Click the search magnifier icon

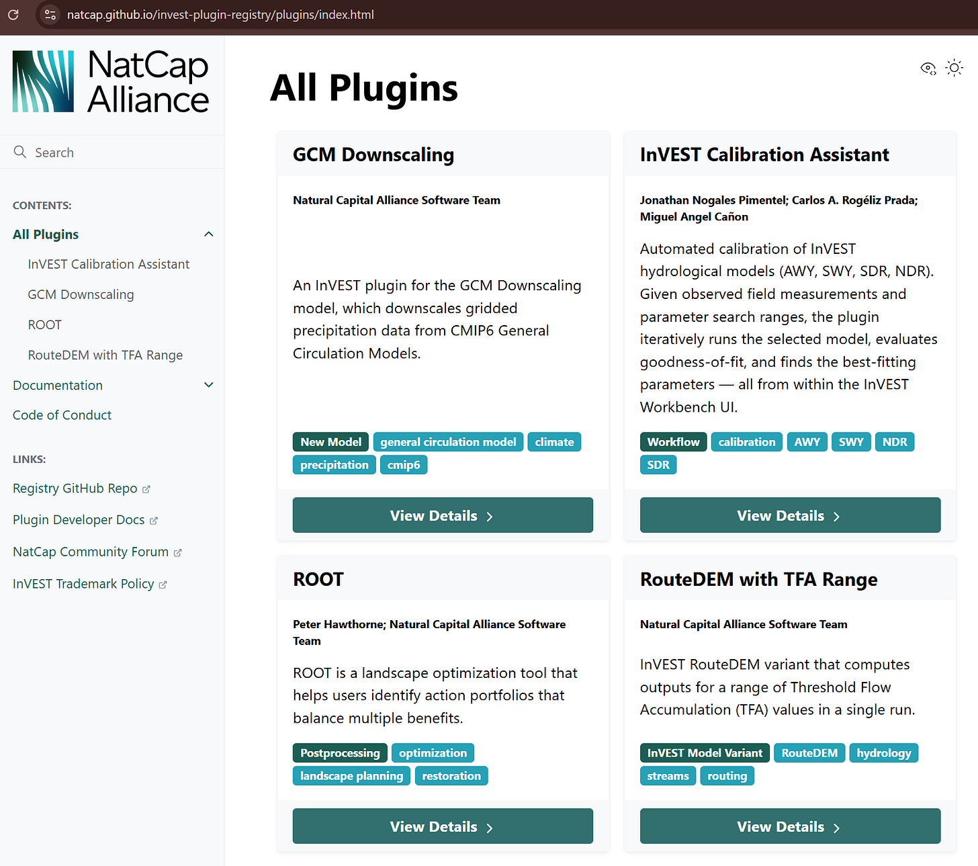20,152
